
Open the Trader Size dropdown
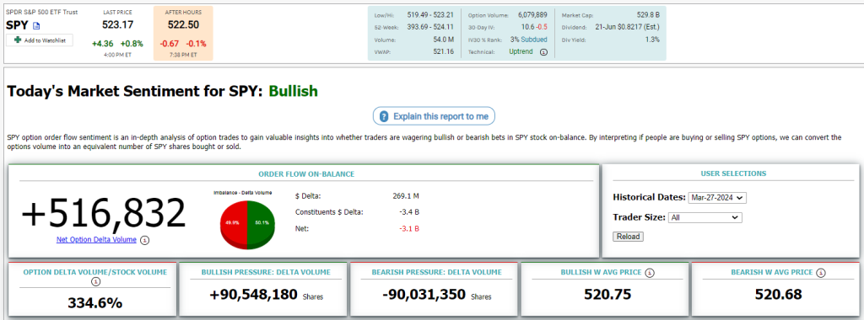tap(705, 218)
